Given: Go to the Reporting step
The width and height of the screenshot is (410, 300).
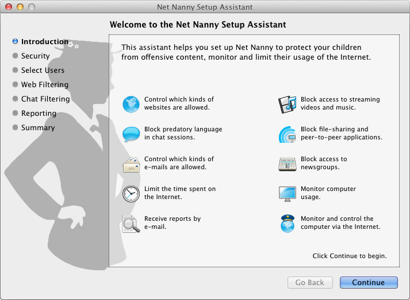Looking at the screenshot, I should tap(39, 113).
